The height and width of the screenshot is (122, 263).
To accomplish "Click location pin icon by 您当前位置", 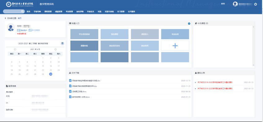I will [5, 18].
